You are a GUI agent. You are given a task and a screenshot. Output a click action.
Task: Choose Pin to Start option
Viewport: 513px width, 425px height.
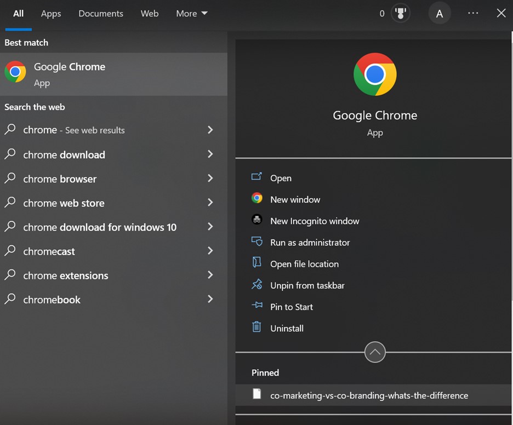click(291, 307)
